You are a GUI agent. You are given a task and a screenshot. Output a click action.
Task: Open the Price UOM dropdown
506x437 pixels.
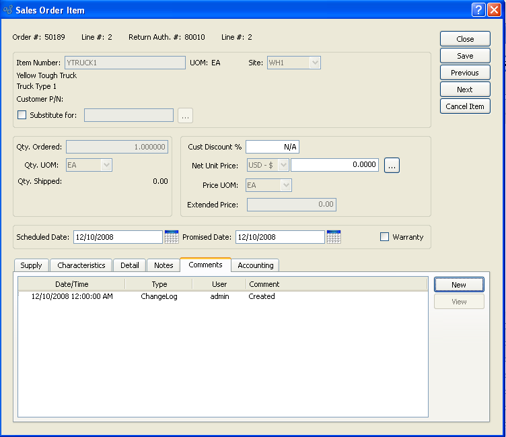point(285,185)
